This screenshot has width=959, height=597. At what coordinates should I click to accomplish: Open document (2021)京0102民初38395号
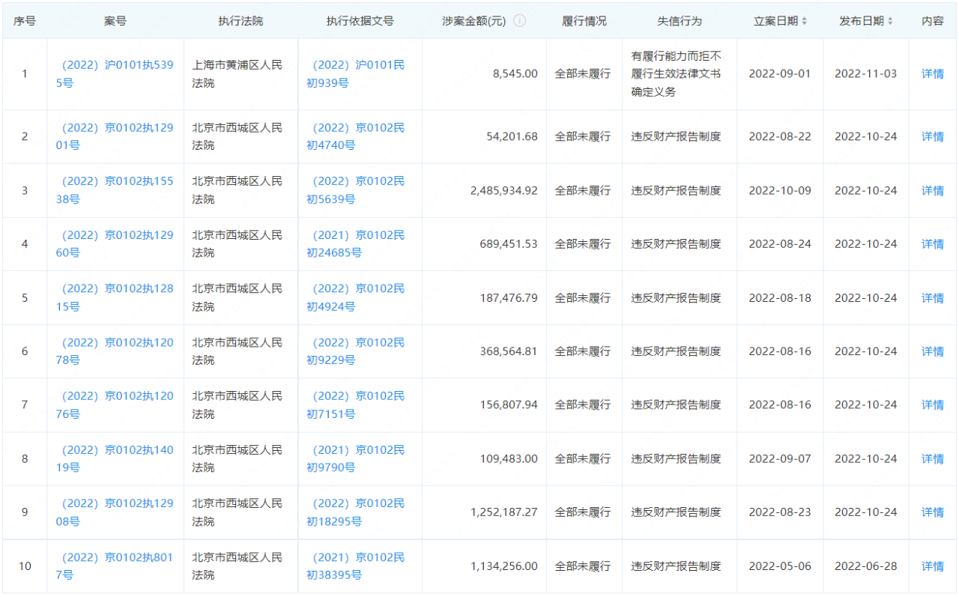(x=356, y=566)
